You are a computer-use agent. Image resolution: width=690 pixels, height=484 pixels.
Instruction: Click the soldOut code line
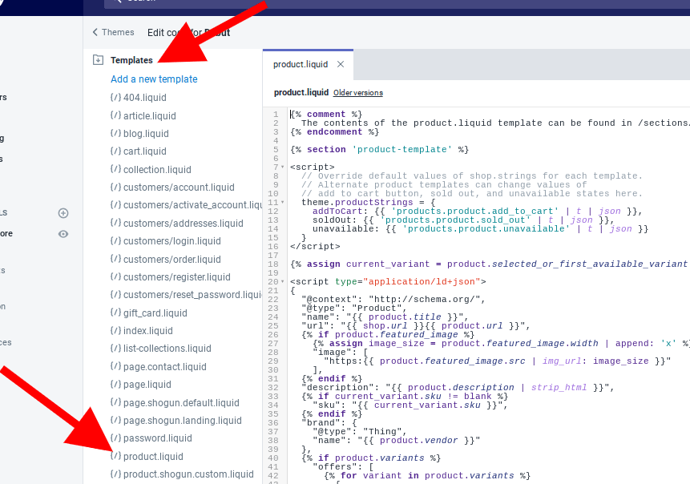click(x=463, y=220)
